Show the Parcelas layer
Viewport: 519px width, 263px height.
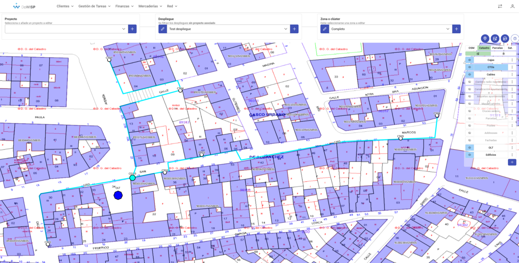tap(469, 118)
